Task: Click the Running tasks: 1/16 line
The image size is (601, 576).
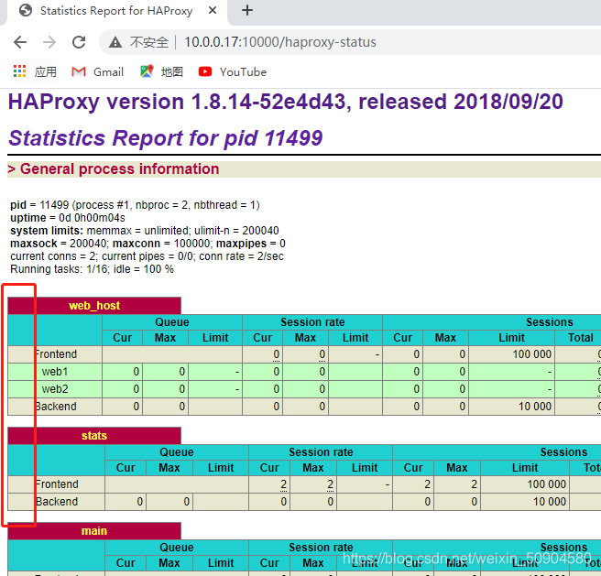Action: click(x=92, y=269)
